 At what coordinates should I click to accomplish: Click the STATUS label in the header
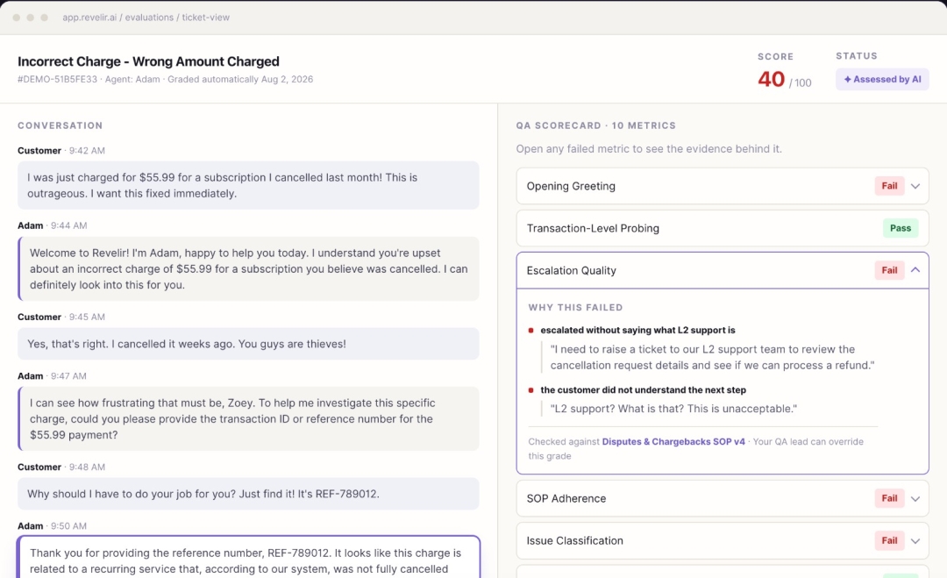pyautogui.click(x=857, y=55)
